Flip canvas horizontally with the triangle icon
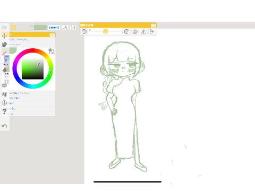Screen dimensions: 255x191 click(x=143, y=31)
